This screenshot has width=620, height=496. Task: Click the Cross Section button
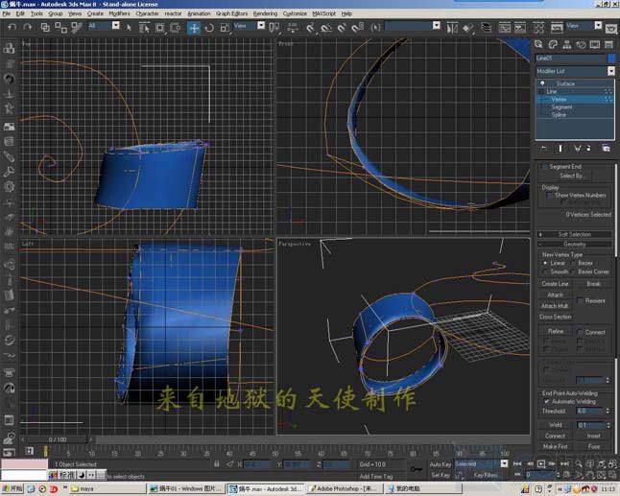click(555, 317)
